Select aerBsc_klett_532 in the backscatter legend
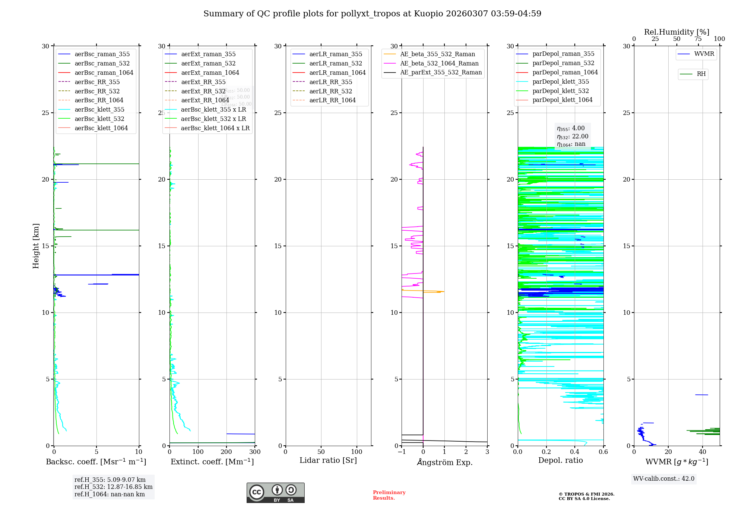The width and height of the screenshot is (745, 506). click(x=99, y=119)
